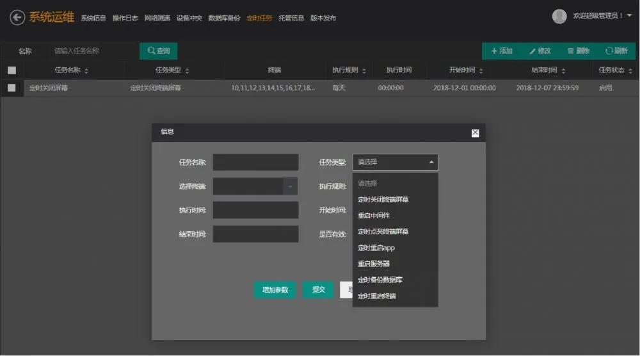640x356 pixels.
Task: Click the 修改 edit button
Action: pyautogui.click(x=540, y=51)
